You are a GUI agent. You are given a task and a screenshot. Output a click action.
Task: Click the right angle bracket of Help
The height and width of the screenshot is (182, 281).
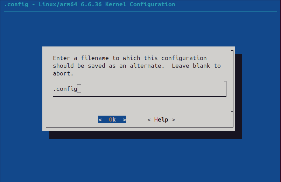pos(174,120)
